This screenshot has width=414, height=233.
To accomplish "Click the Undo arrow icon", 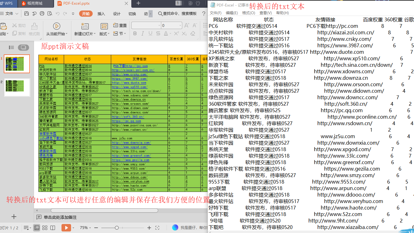I will tap(57, 14).
